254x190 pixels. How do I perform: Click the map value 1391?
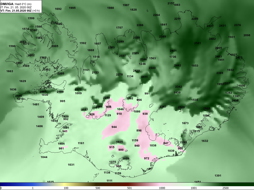pos(218,176)
